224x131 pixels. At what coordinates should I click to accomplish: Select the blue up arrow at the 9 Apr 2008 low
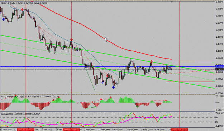click(113, 87)
